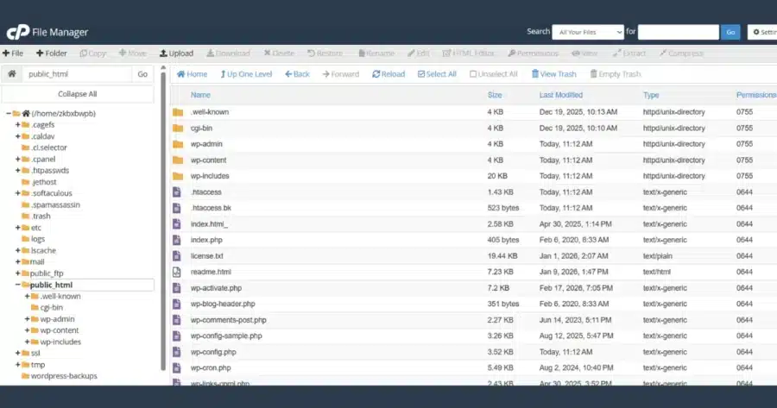Click the Download toolbar button
The width and height of the screenshot is (777, 408).
pyautogui.click(x=228, y=53)
